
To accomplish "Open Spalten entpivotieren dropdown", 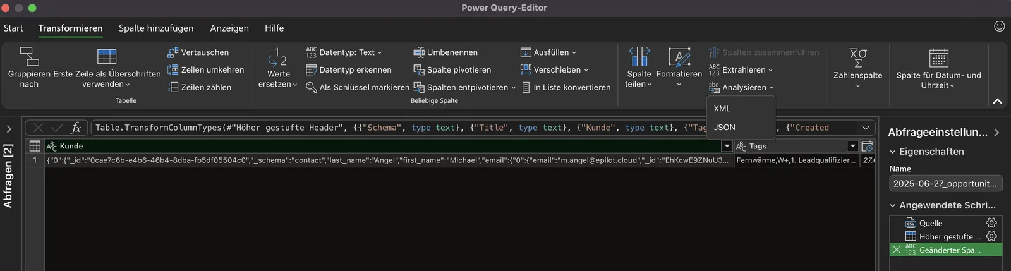I will [464, 87].
